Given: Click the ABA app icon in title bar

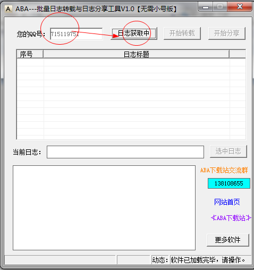Looking at the screenshot, I should click(x=8, y=9).
